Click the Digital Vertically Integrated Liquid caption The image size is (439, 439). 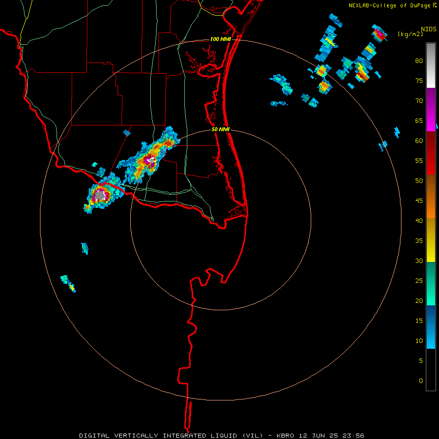pyautogui.click(x=171, y=436)
